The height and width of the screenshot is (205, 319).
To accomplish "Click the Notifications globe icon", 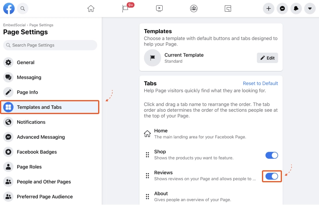I will pos(8,122).
